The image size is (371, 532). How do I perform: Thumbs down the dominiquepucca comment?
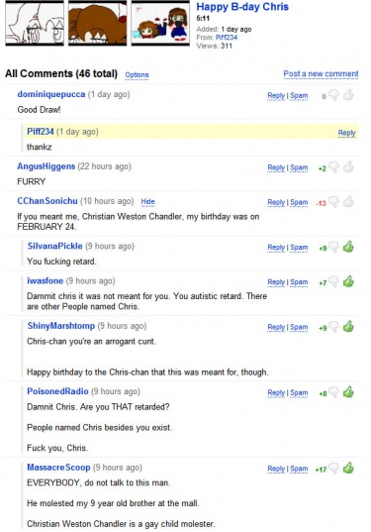(333, 96)
